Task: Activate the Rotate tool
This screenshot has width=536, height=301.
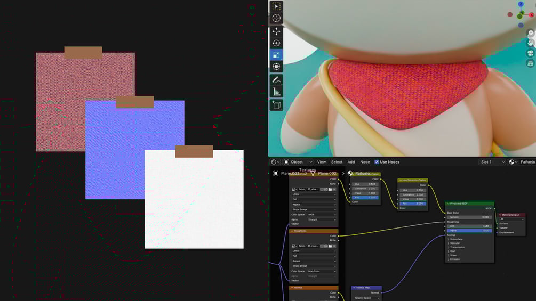Action: 276,43
